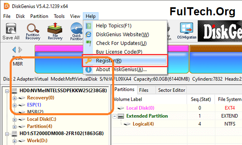
Task: Switch to the Sector Editor tab
Action: pyautogui.click(x=171, y=90)
